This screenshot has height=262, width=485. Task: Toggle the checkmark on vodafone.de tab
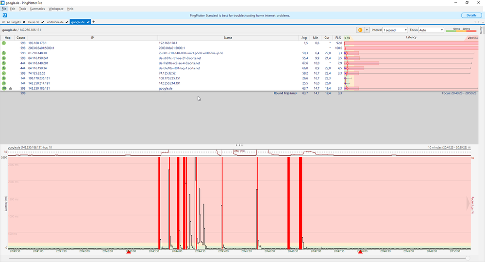click(x=67, y=22)
